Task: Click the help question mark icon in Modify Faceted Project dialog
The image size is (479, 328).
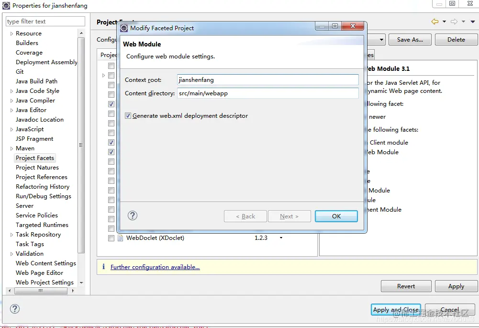Action: click(132, 215)
